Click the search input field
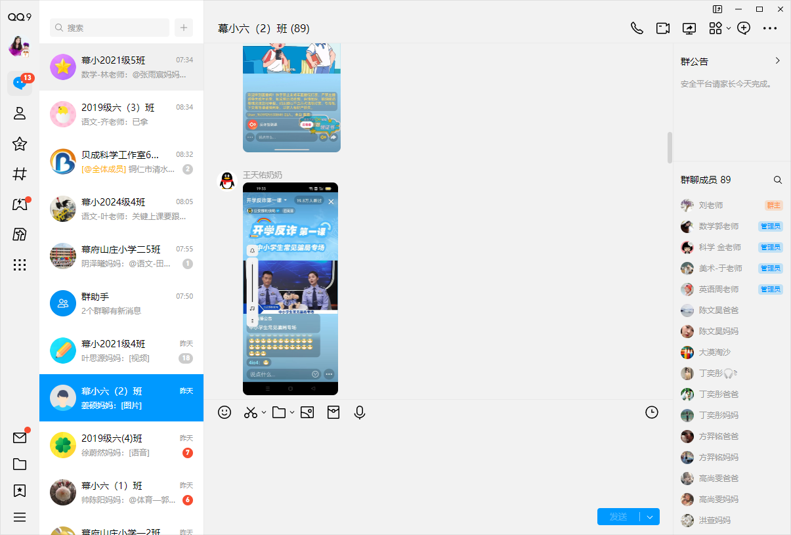 tap(110, 28)
